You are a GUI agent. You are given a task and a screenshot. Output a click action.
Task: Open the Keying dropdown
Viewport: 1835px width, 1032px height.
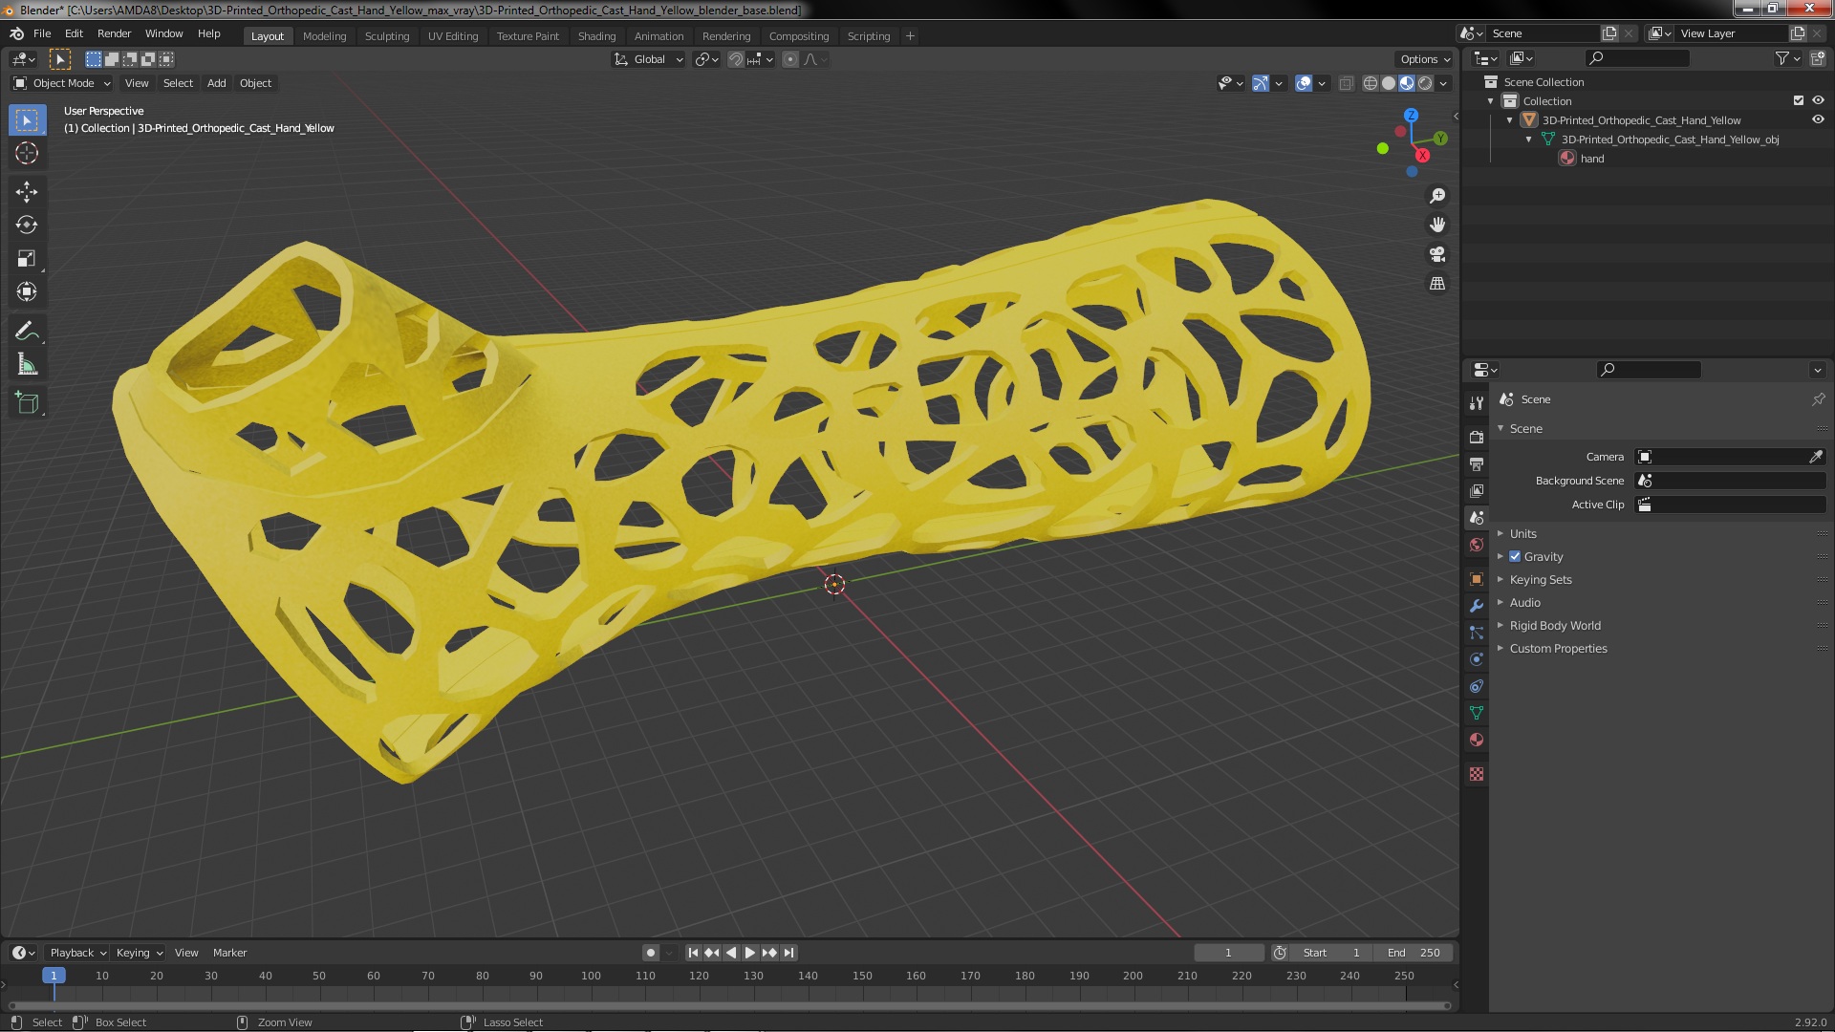[x=139, y=953]
